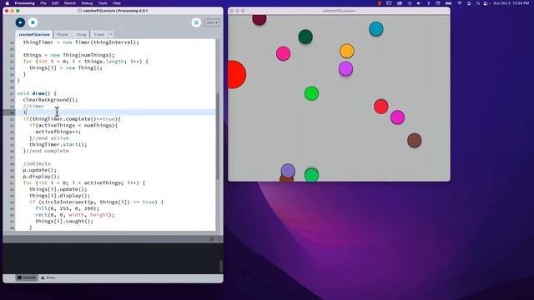Open the File menu
This screenshot has height=300, width=534.
43,3
